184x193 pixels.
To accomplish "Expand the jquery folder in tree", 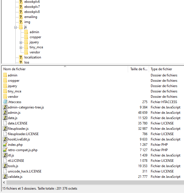I will pyautogui.click(x=21, y=42).
